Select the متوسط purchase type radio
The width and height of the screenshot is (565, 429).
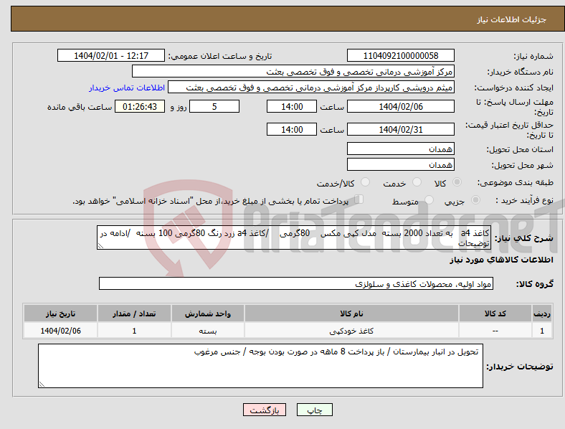point(429,199)
